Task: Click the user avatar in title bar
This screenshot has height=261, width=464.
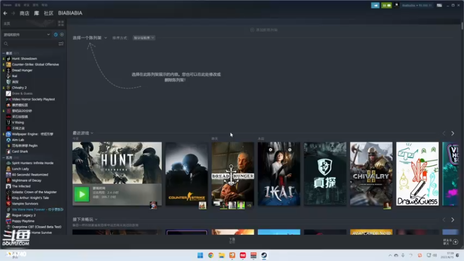Action: (397, 5)
